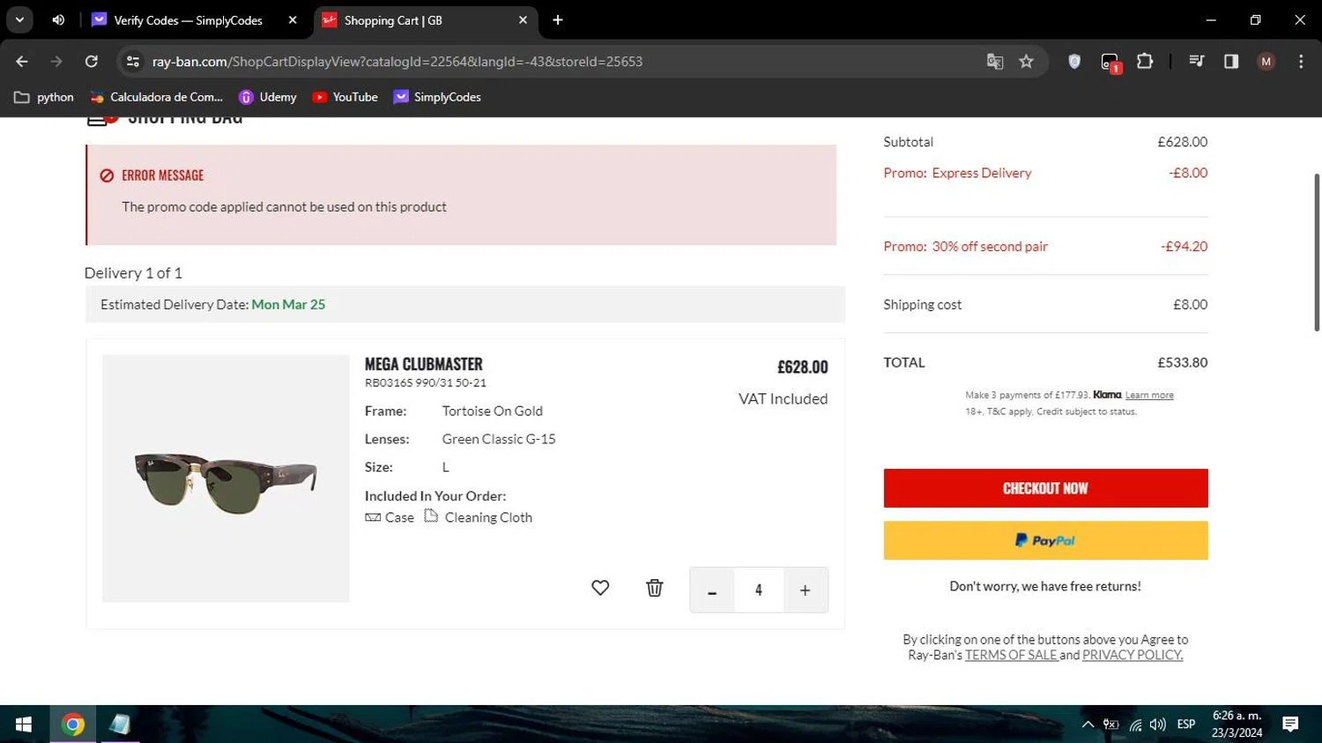Click the ray-ban.com address bar URL
Image resolution: width=1322 pixels, height=743 pixels.
point(397,62)
